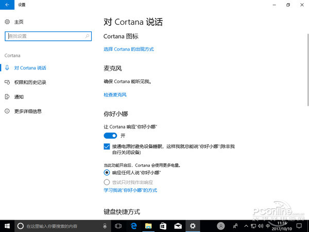Click the 中 input method indicator
The image size is (309, 232).
pyautogui.click(x=268, y=226)
